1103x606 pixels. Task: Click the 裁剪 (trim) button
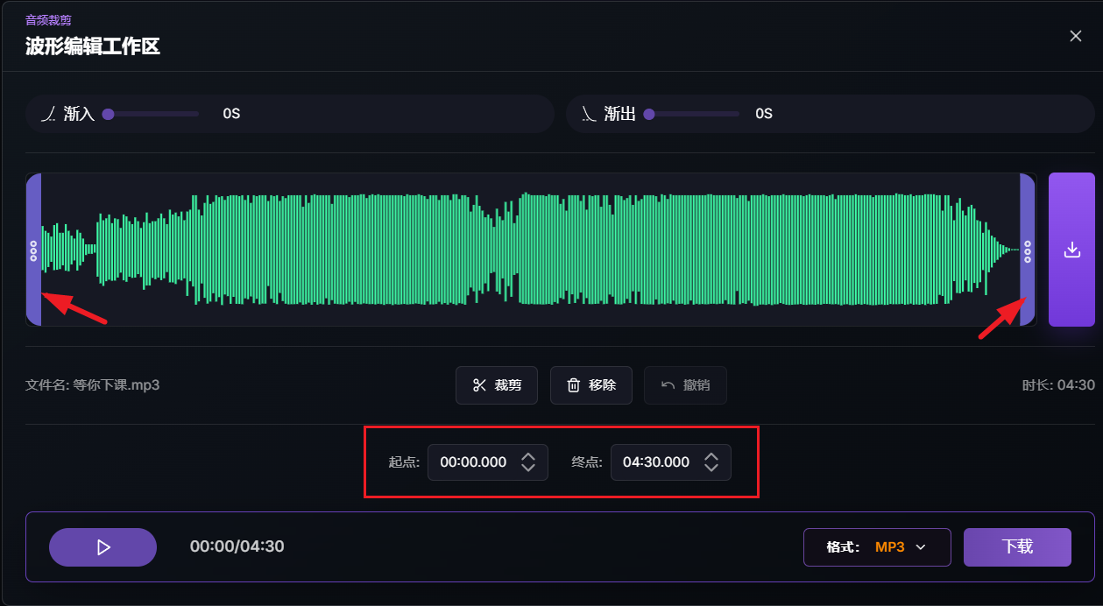[497, 385]
